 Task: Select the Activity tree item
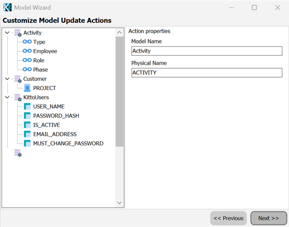point(33,33)
